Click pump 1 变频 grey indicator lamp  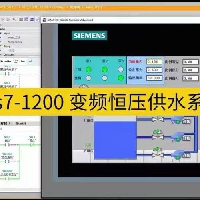pos(88,78)
